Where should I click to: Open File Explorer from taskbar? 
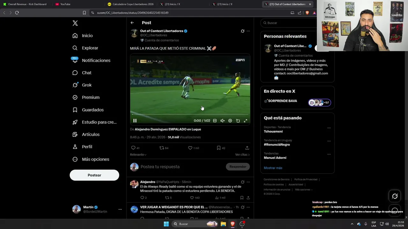[x=223, y=224]
